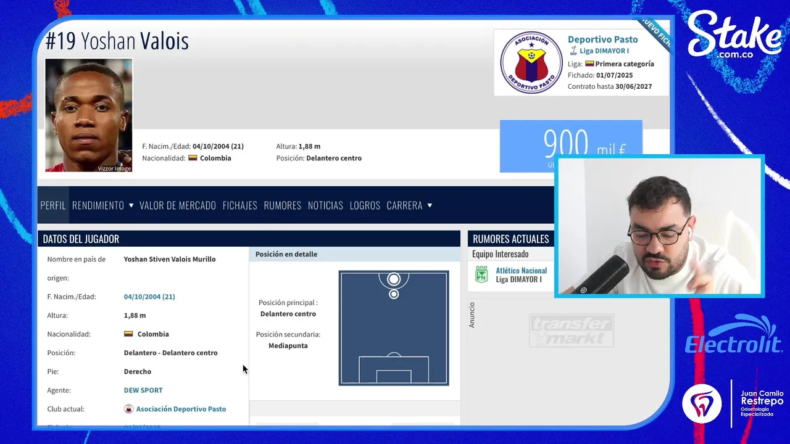790x444 pixels.
Task: Open the Atlético Nacional rumor link
Action: tap(522, 271)
